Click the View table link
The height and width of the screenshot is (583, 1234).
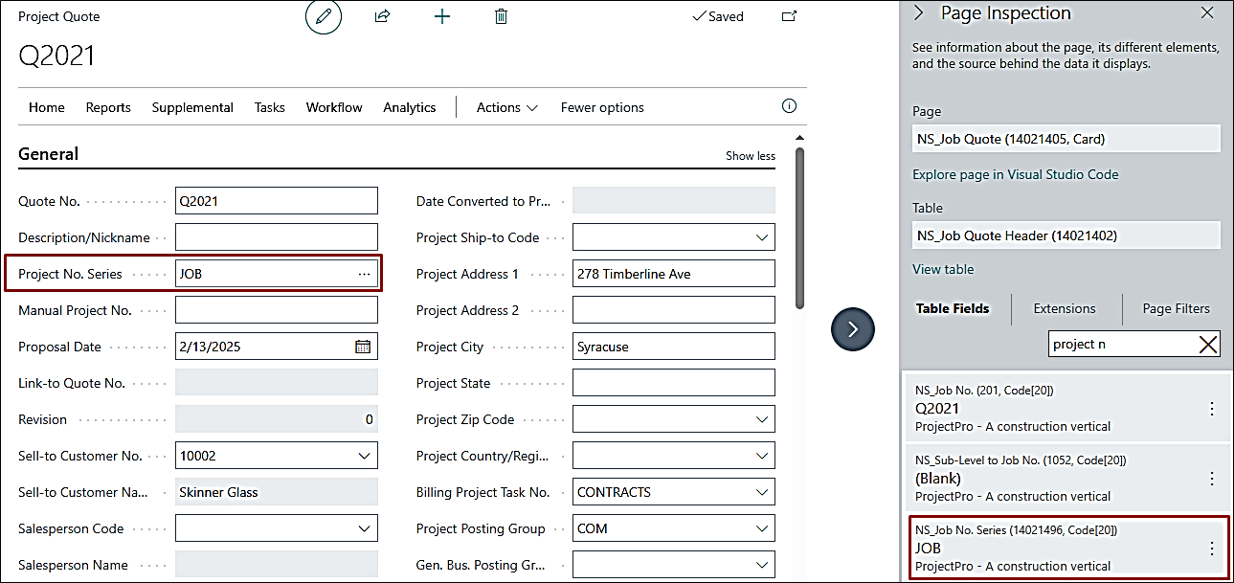(943, 269)
